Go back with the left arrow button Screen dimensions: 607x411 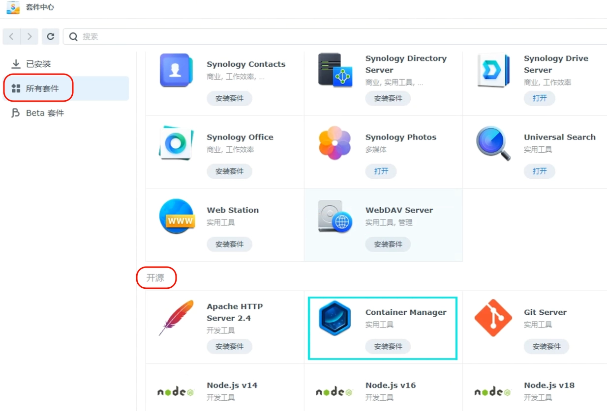coord(12,36)
